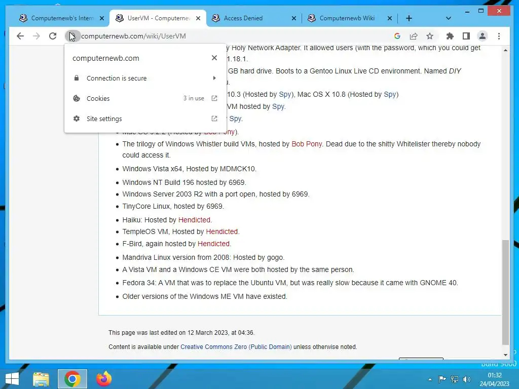Viewport: 519px width, 389px height.
Task: Open Hendicted link in F-Bird item
Action: pos(213,244)
